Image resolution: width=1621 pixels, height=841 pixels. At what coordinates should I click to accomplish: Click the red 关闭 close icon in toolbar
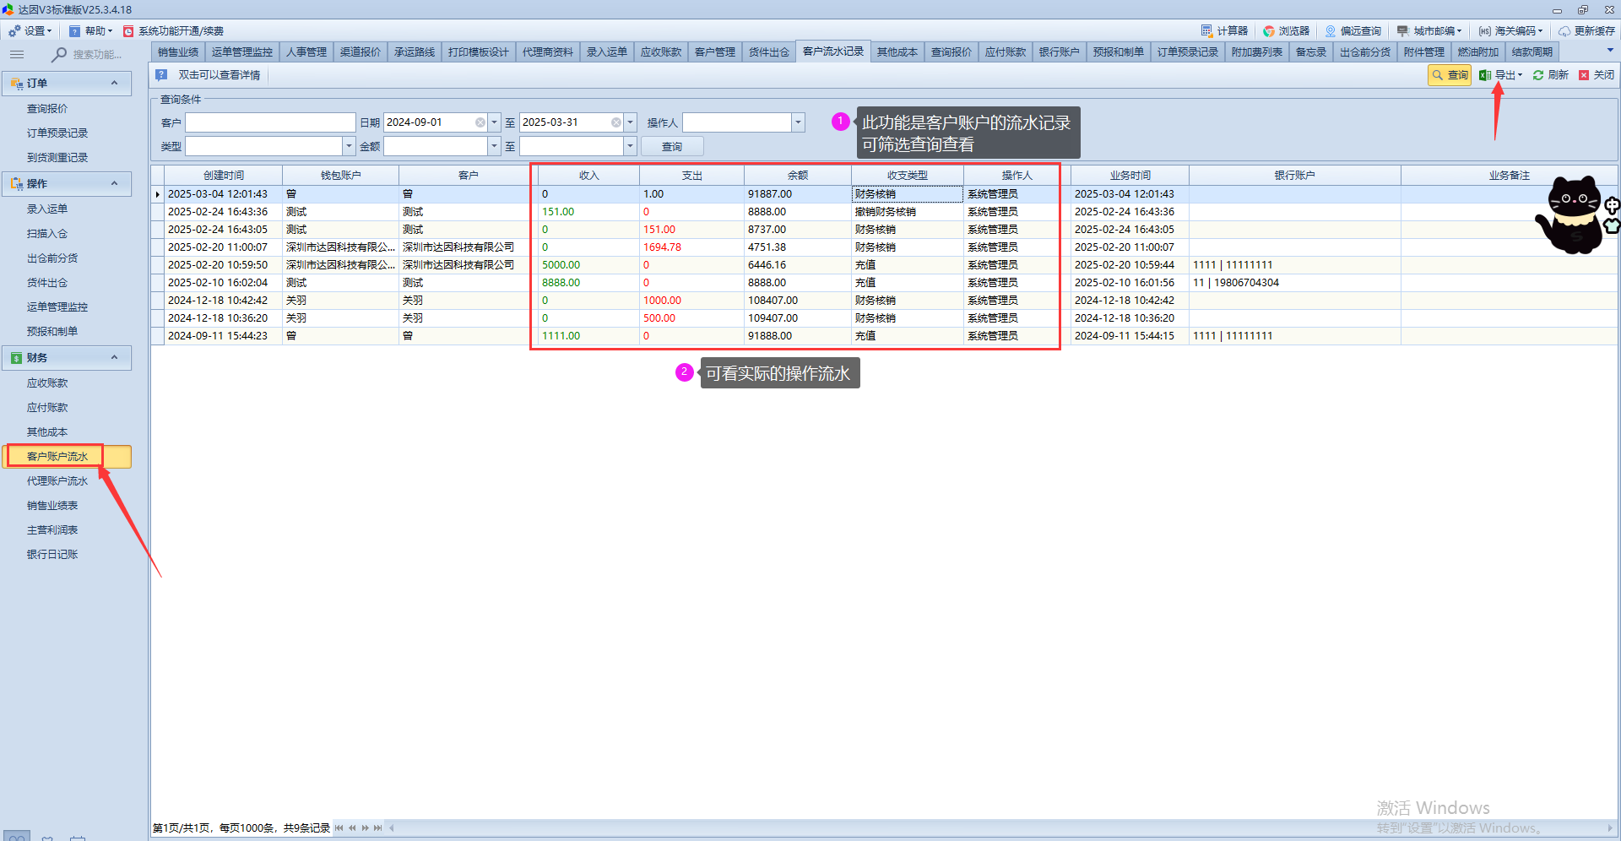[1584, 75]
